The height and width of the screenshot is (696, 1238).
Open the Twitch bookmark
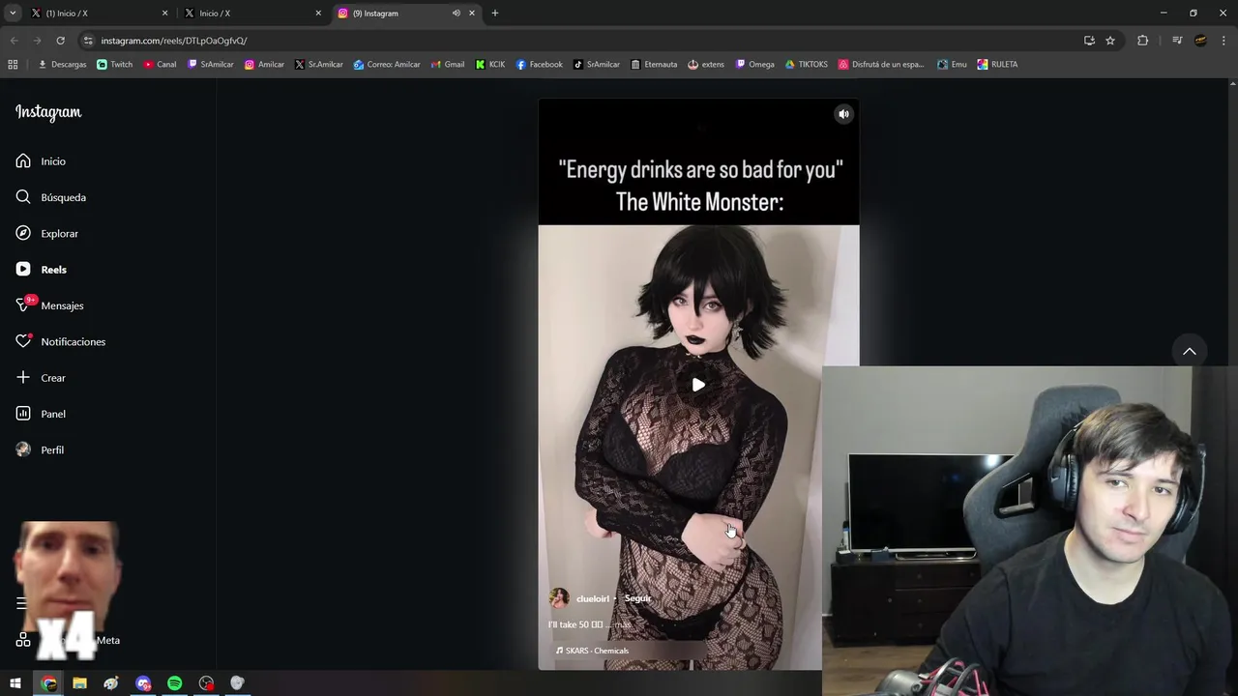pos(115,65)
